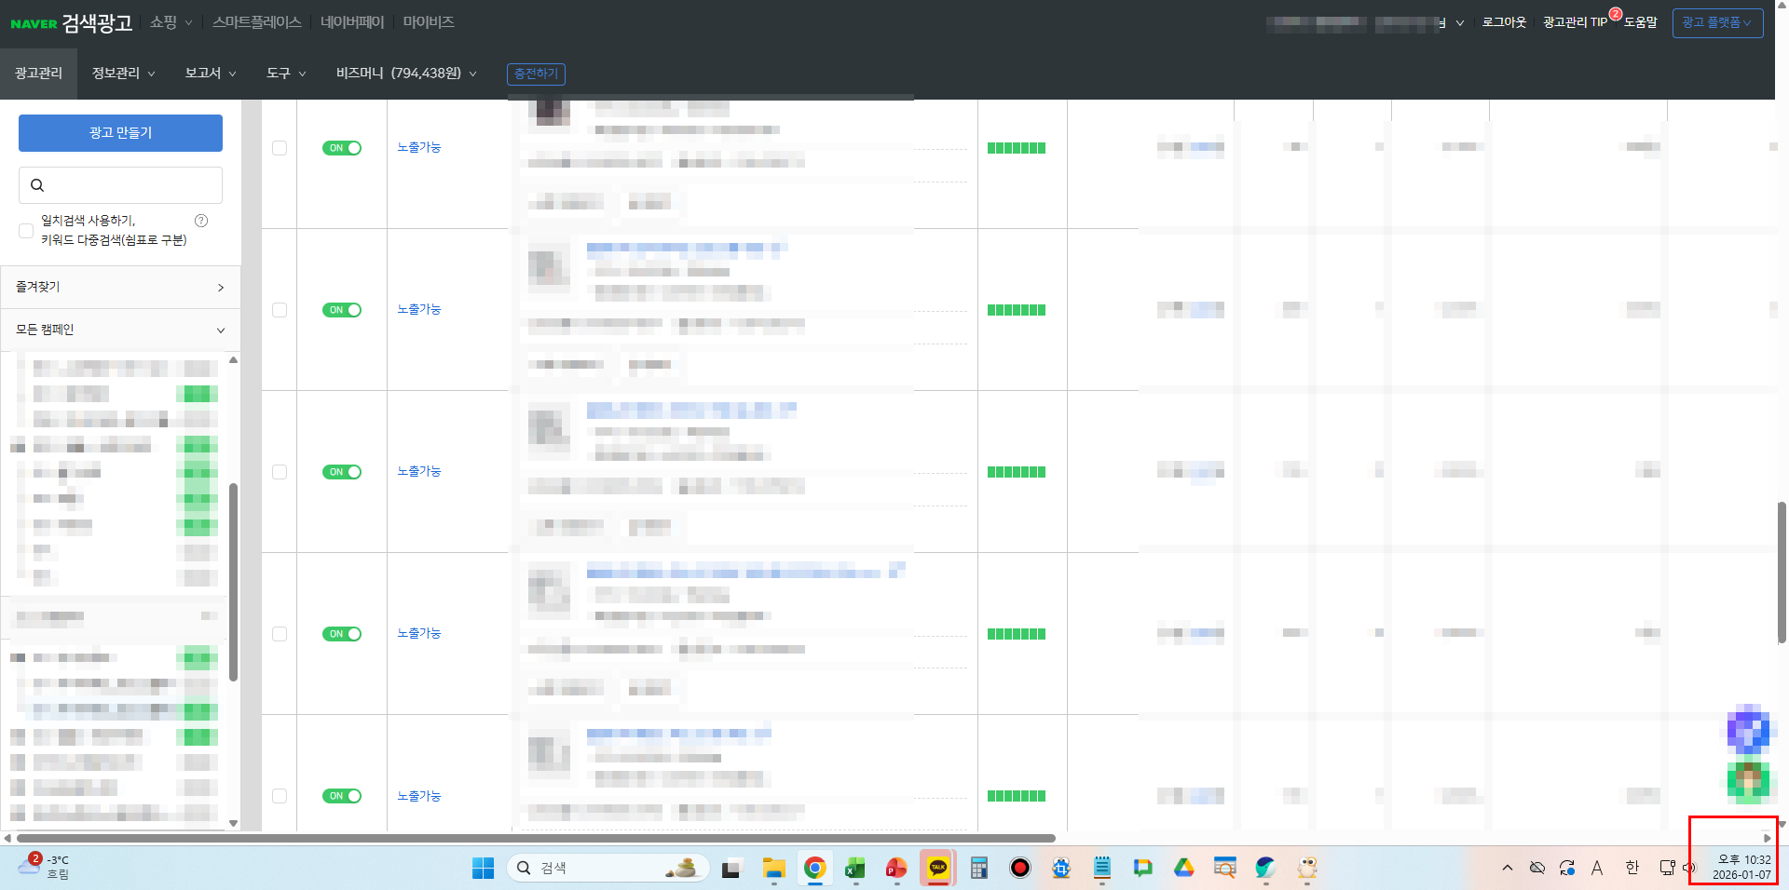Turn off the first ad's ON toggle
This screenshot has width=1789, height=890.
click(x=342, y=148)
